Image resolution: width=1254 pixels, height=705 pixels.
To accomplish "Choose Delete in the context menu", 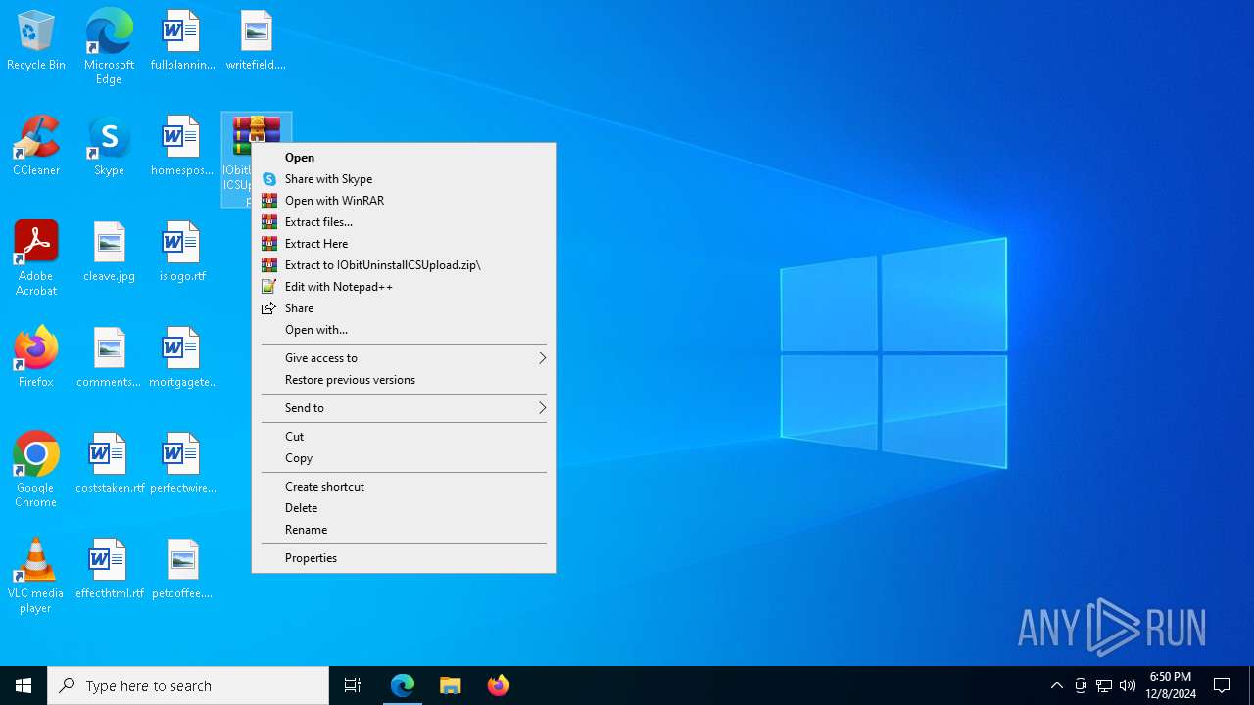I will (x=404, y=508).
